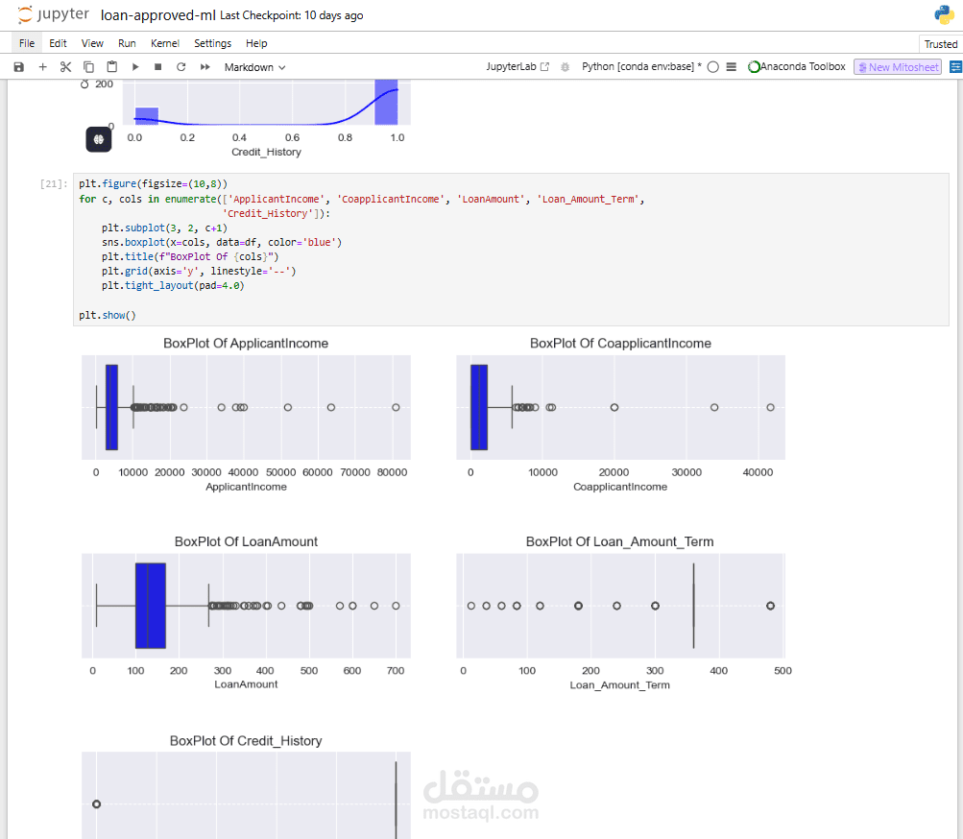
Task: Insert a cell below with the plus icon
Action: [x=42, y=67]
